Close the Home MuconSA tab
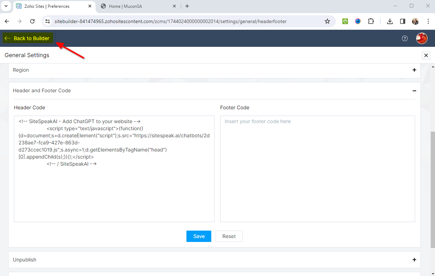 (x=174, y=6)
